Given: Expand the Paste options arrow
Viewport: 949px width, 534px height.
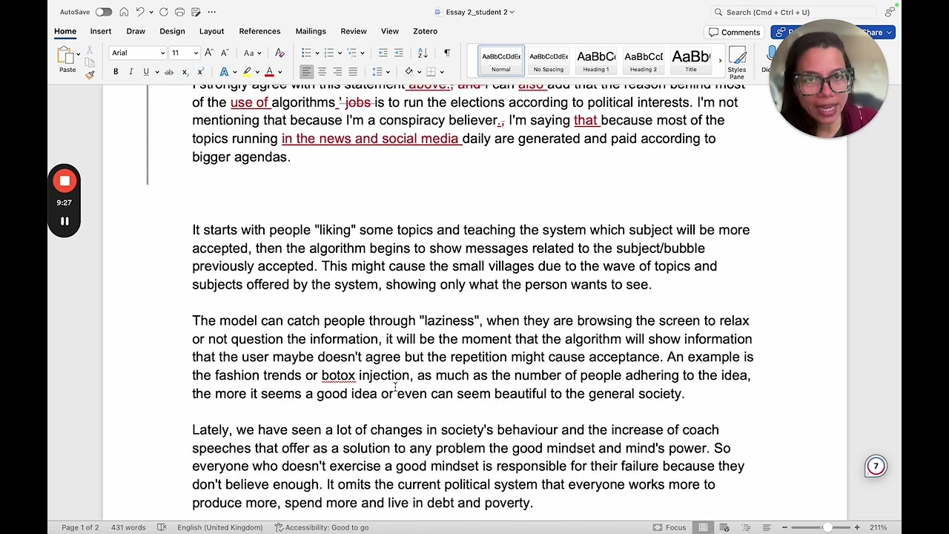Looking at the screenshot, I should point(79,54).
